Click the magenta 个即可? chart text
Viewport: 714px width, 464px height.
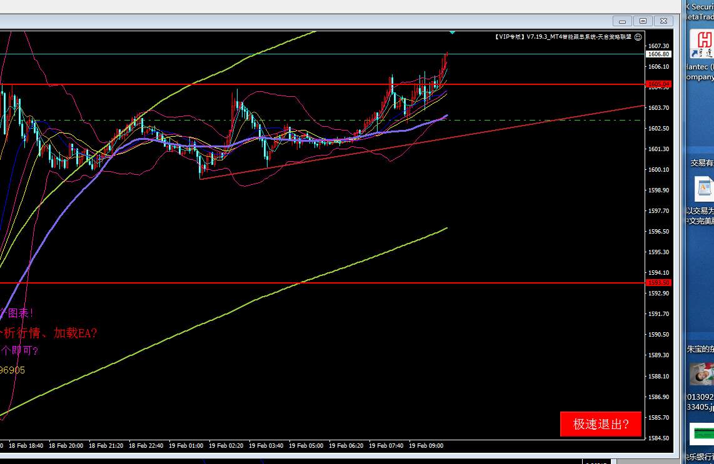click(19, 350)
